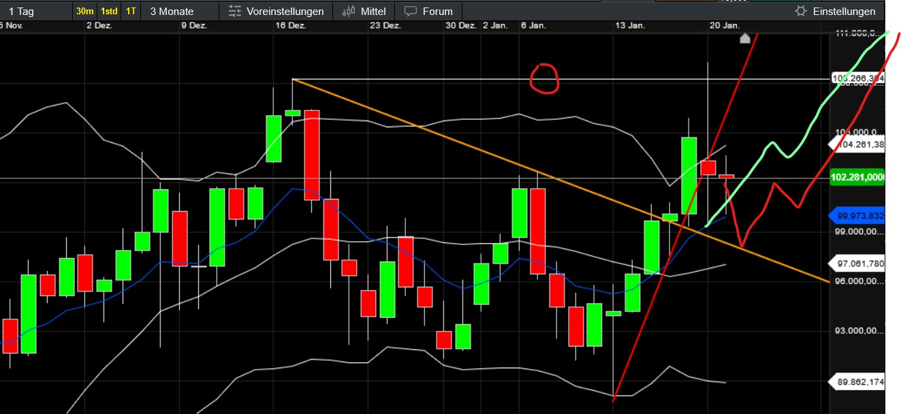Open the Forum tab
The height and width of the screenshot is (414, 901).
tap(428, 11)
